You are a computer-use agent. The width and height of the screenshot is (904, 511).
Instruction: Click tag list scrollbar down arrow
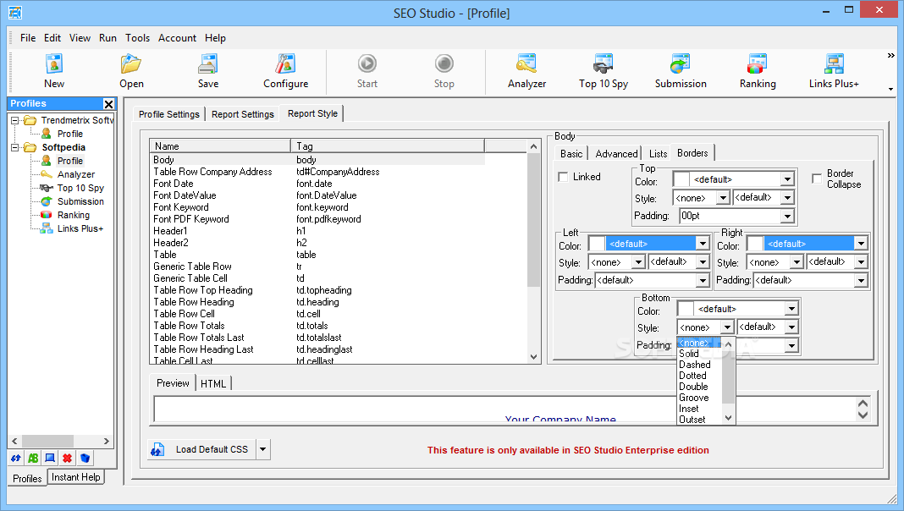click(533, 357)
